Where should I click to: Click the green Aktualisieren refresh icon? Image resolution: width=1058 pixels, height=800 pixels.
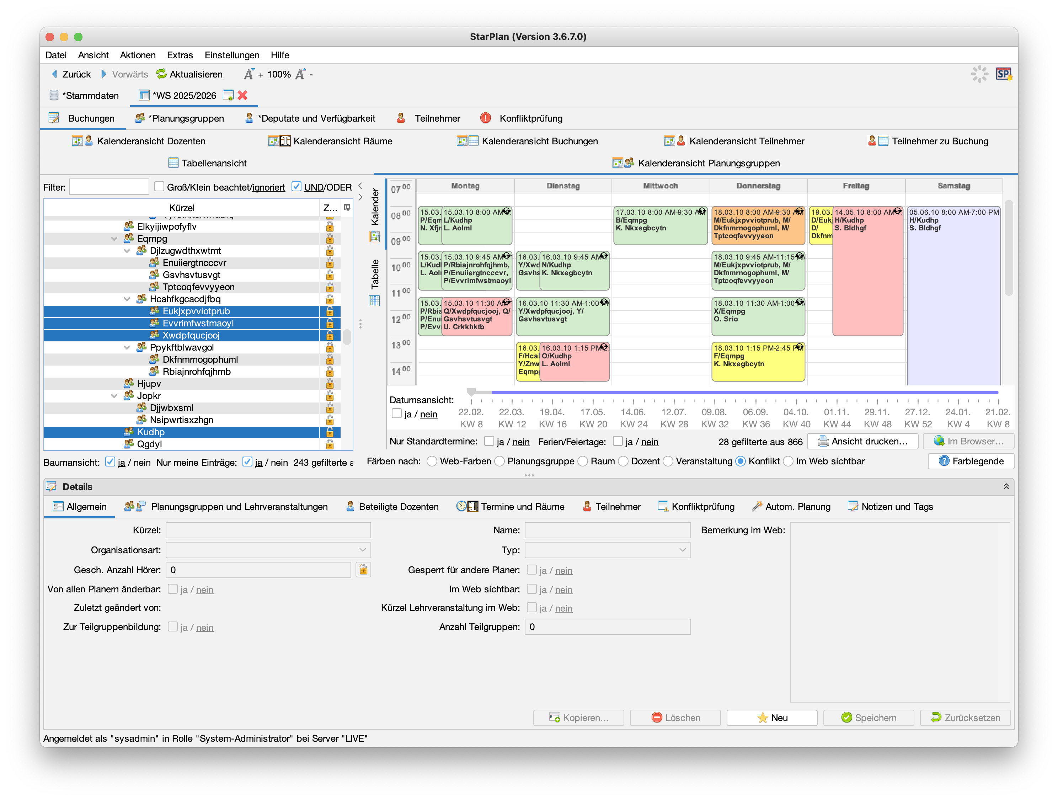pyautogui.click(x=161, y=74)
